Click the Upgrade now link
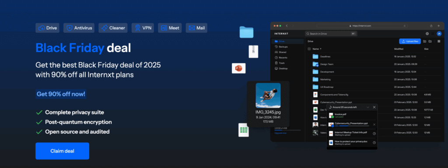The width and height of the screenshot is (448, 168). 280,133
